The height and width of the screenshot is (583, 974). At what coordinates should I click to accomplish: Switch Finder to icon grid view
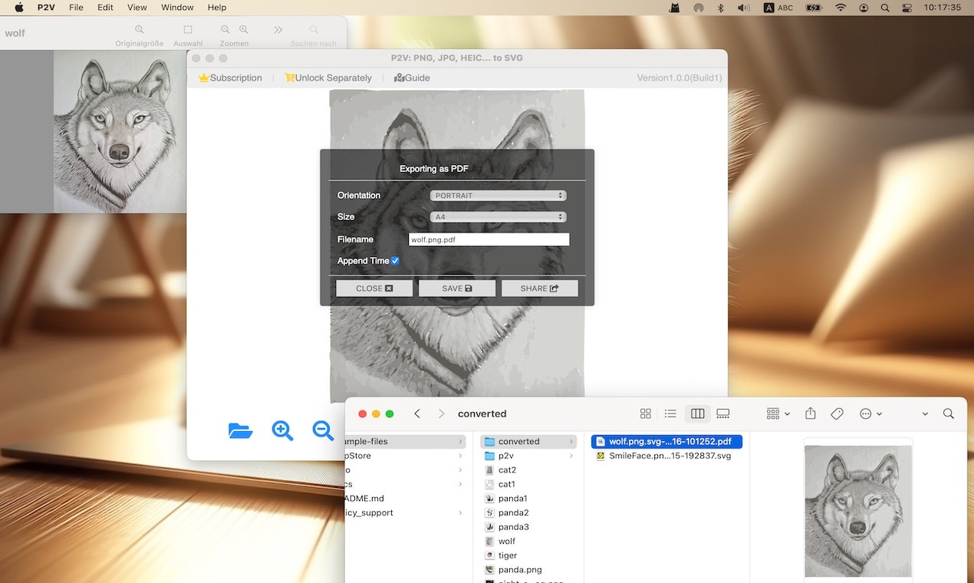pyautogui.click(x=645, y=413)
